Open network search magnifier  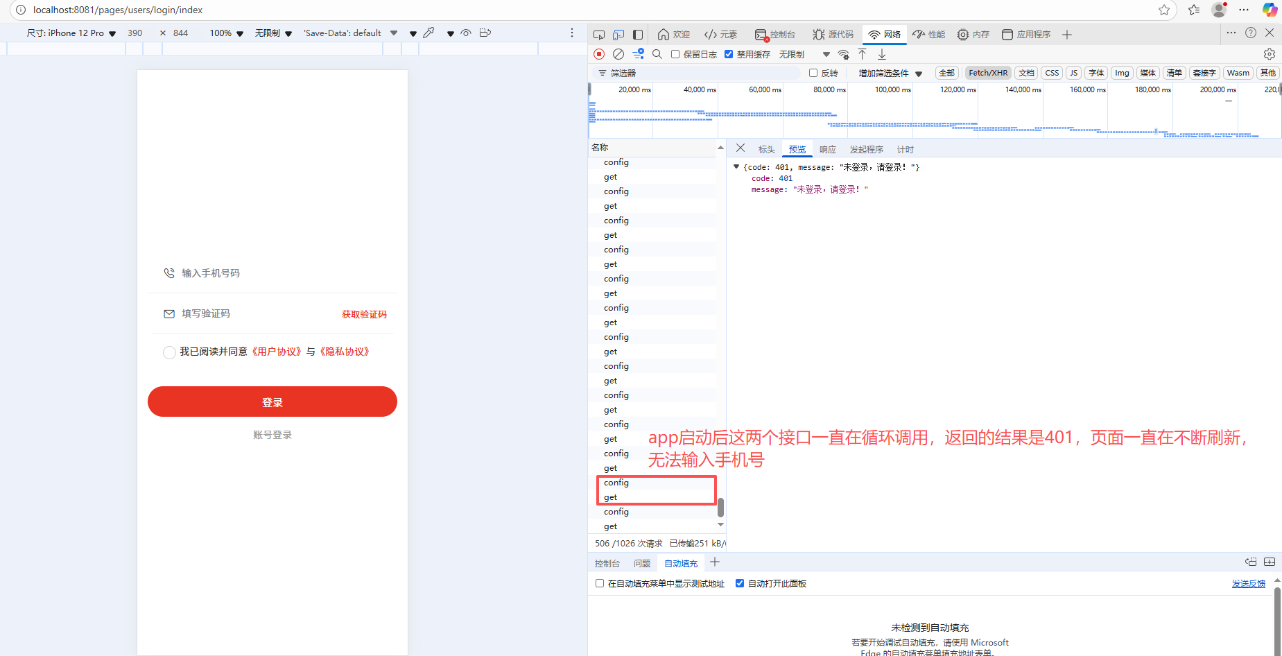(x=657, y=54)
